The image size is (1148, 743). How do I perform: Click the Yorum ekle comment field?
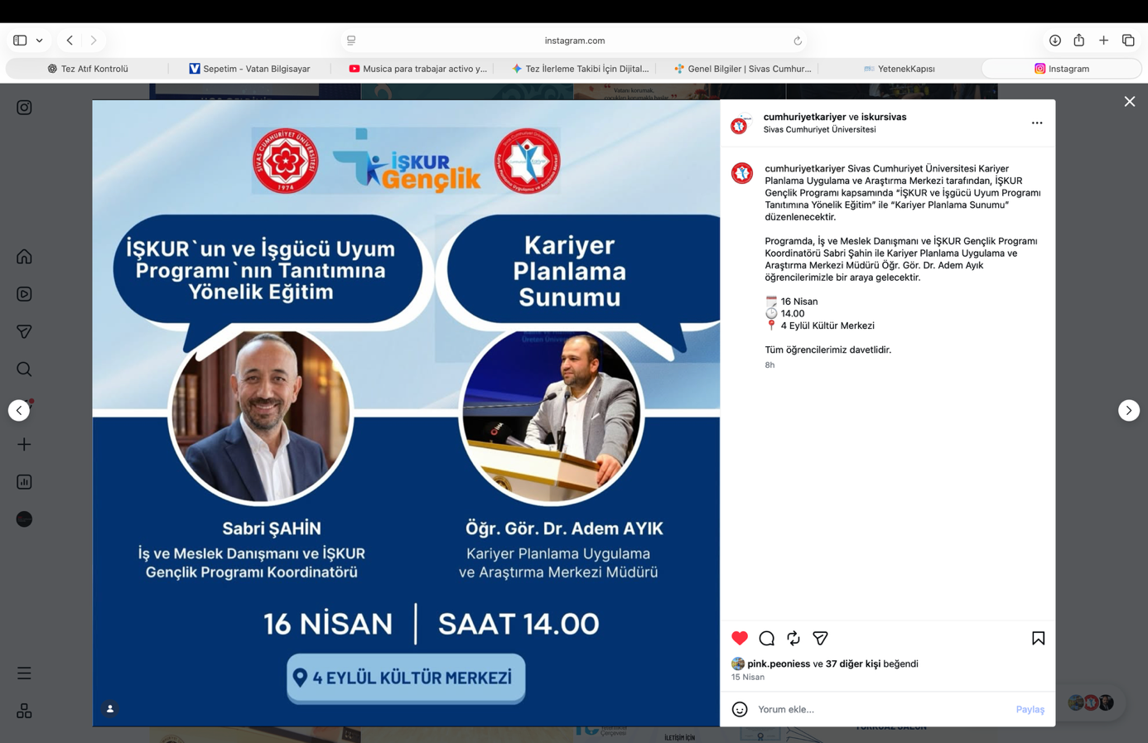[x=881, y=709]
